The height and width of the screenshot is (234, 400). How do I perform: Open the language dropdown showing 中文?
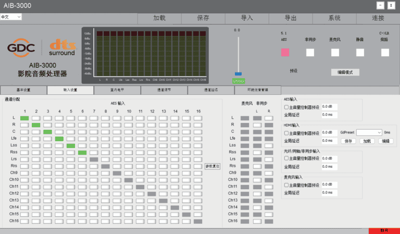[x=11, y=17]
